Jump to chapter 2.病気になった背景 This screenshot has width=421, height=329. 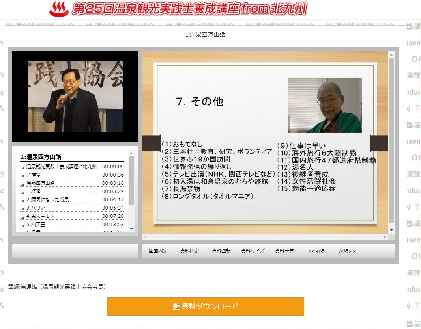(47, 200)
